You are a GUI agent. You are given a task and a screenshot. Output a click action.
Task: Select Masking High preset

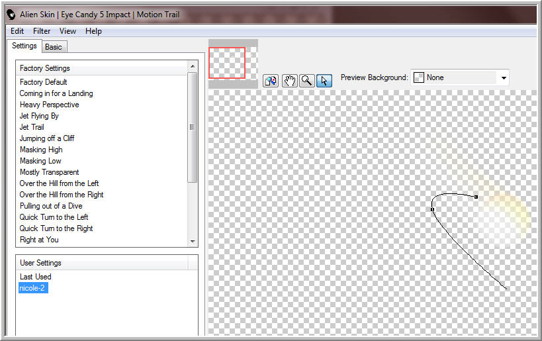coord(41,150)
